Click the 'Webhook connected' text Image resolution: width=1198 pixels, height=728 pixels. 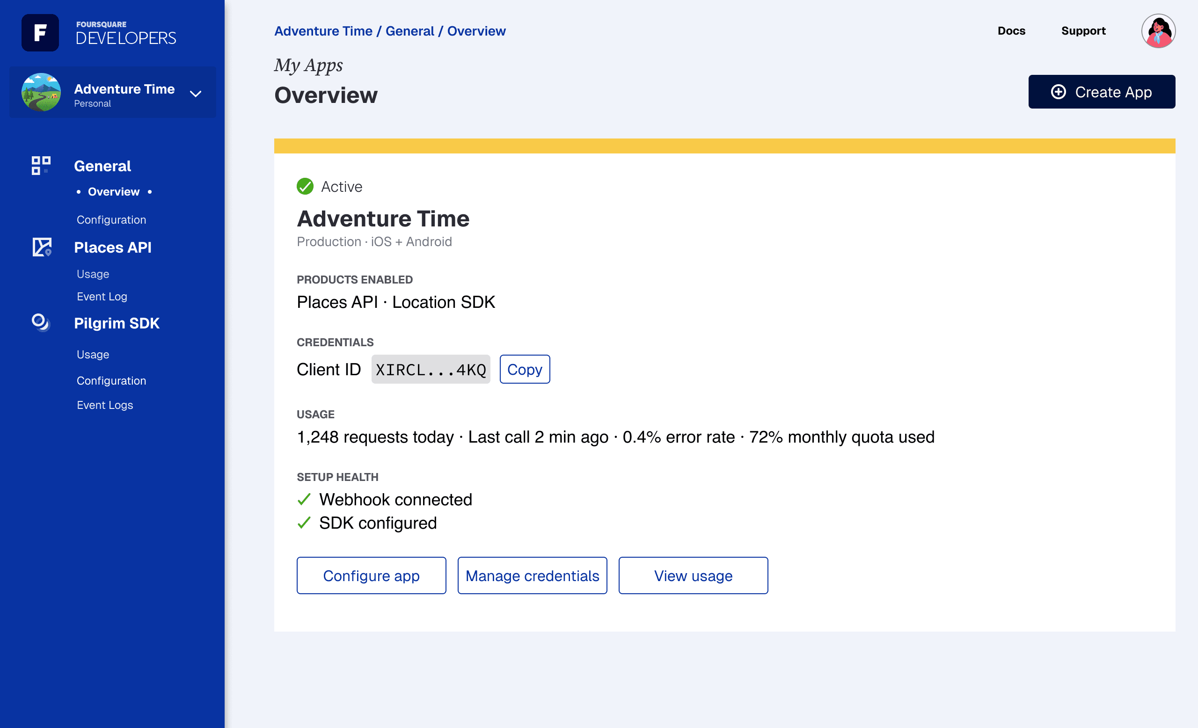[x=396, y=499]
